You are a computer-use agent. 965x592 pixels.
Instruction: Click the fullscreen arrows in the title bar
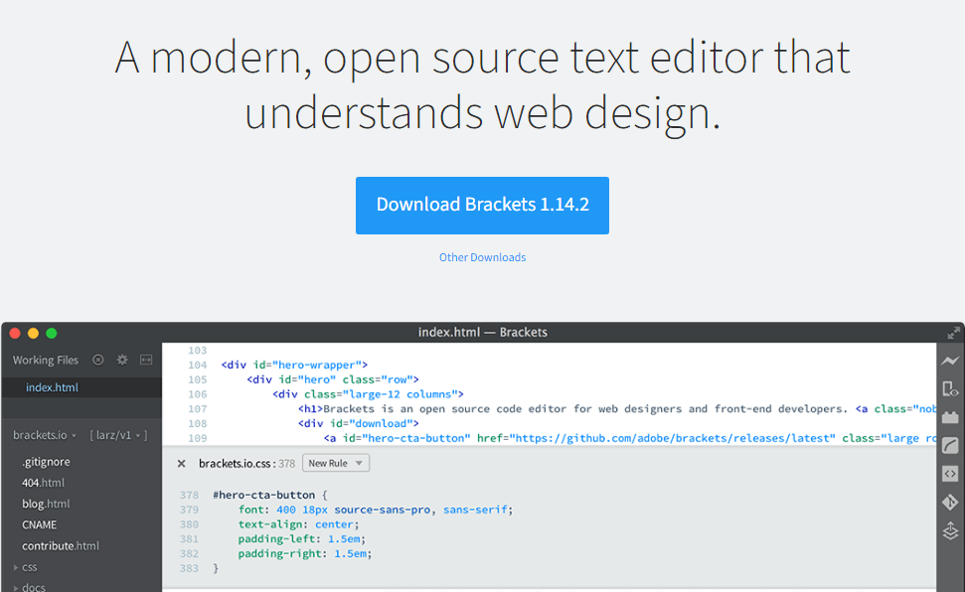953,333
